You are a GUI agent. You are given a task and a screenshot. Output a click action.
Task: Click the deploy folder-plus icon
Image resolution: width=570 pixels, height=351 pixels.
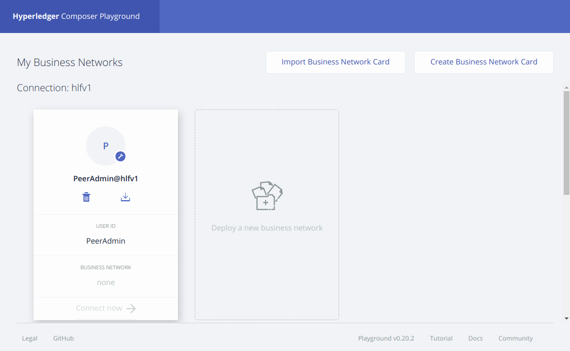click(x=267, y=196)
